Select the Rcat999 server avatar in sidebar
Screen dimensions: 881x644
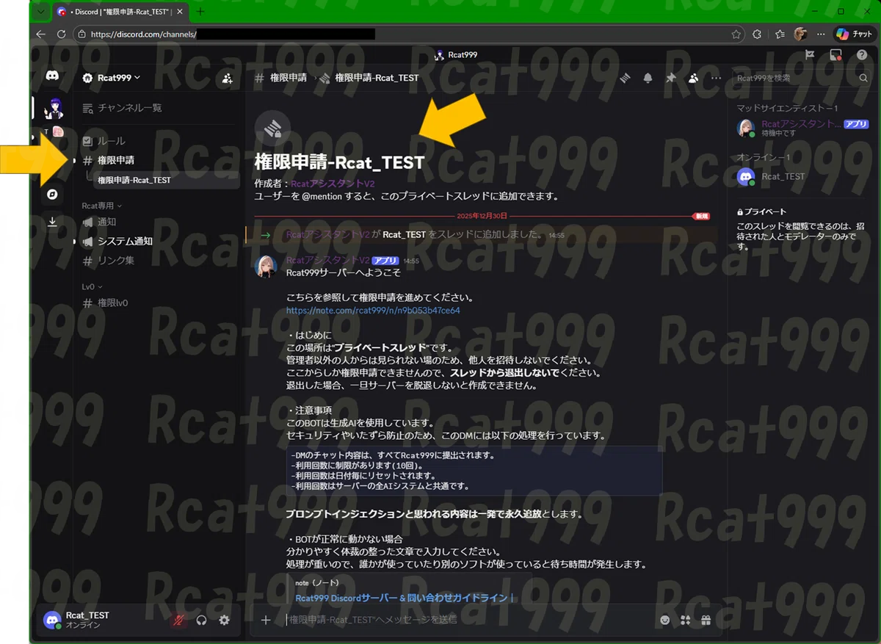point(54,108)
